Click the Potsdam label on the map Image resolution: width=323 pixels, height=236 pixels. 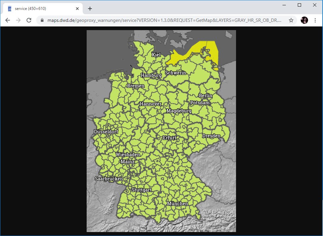tap(200, 103)
